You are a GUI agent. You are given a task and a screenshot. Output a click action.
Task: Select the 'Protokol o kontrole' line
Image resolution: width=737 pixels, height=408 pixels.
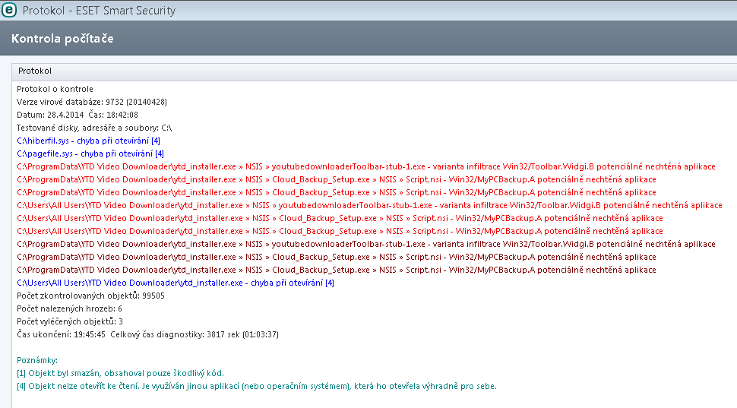point(55,89)
